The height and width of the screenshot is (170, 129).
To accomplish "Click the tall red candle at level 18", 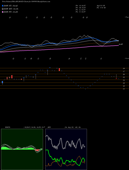I will [x=59, y=70].
